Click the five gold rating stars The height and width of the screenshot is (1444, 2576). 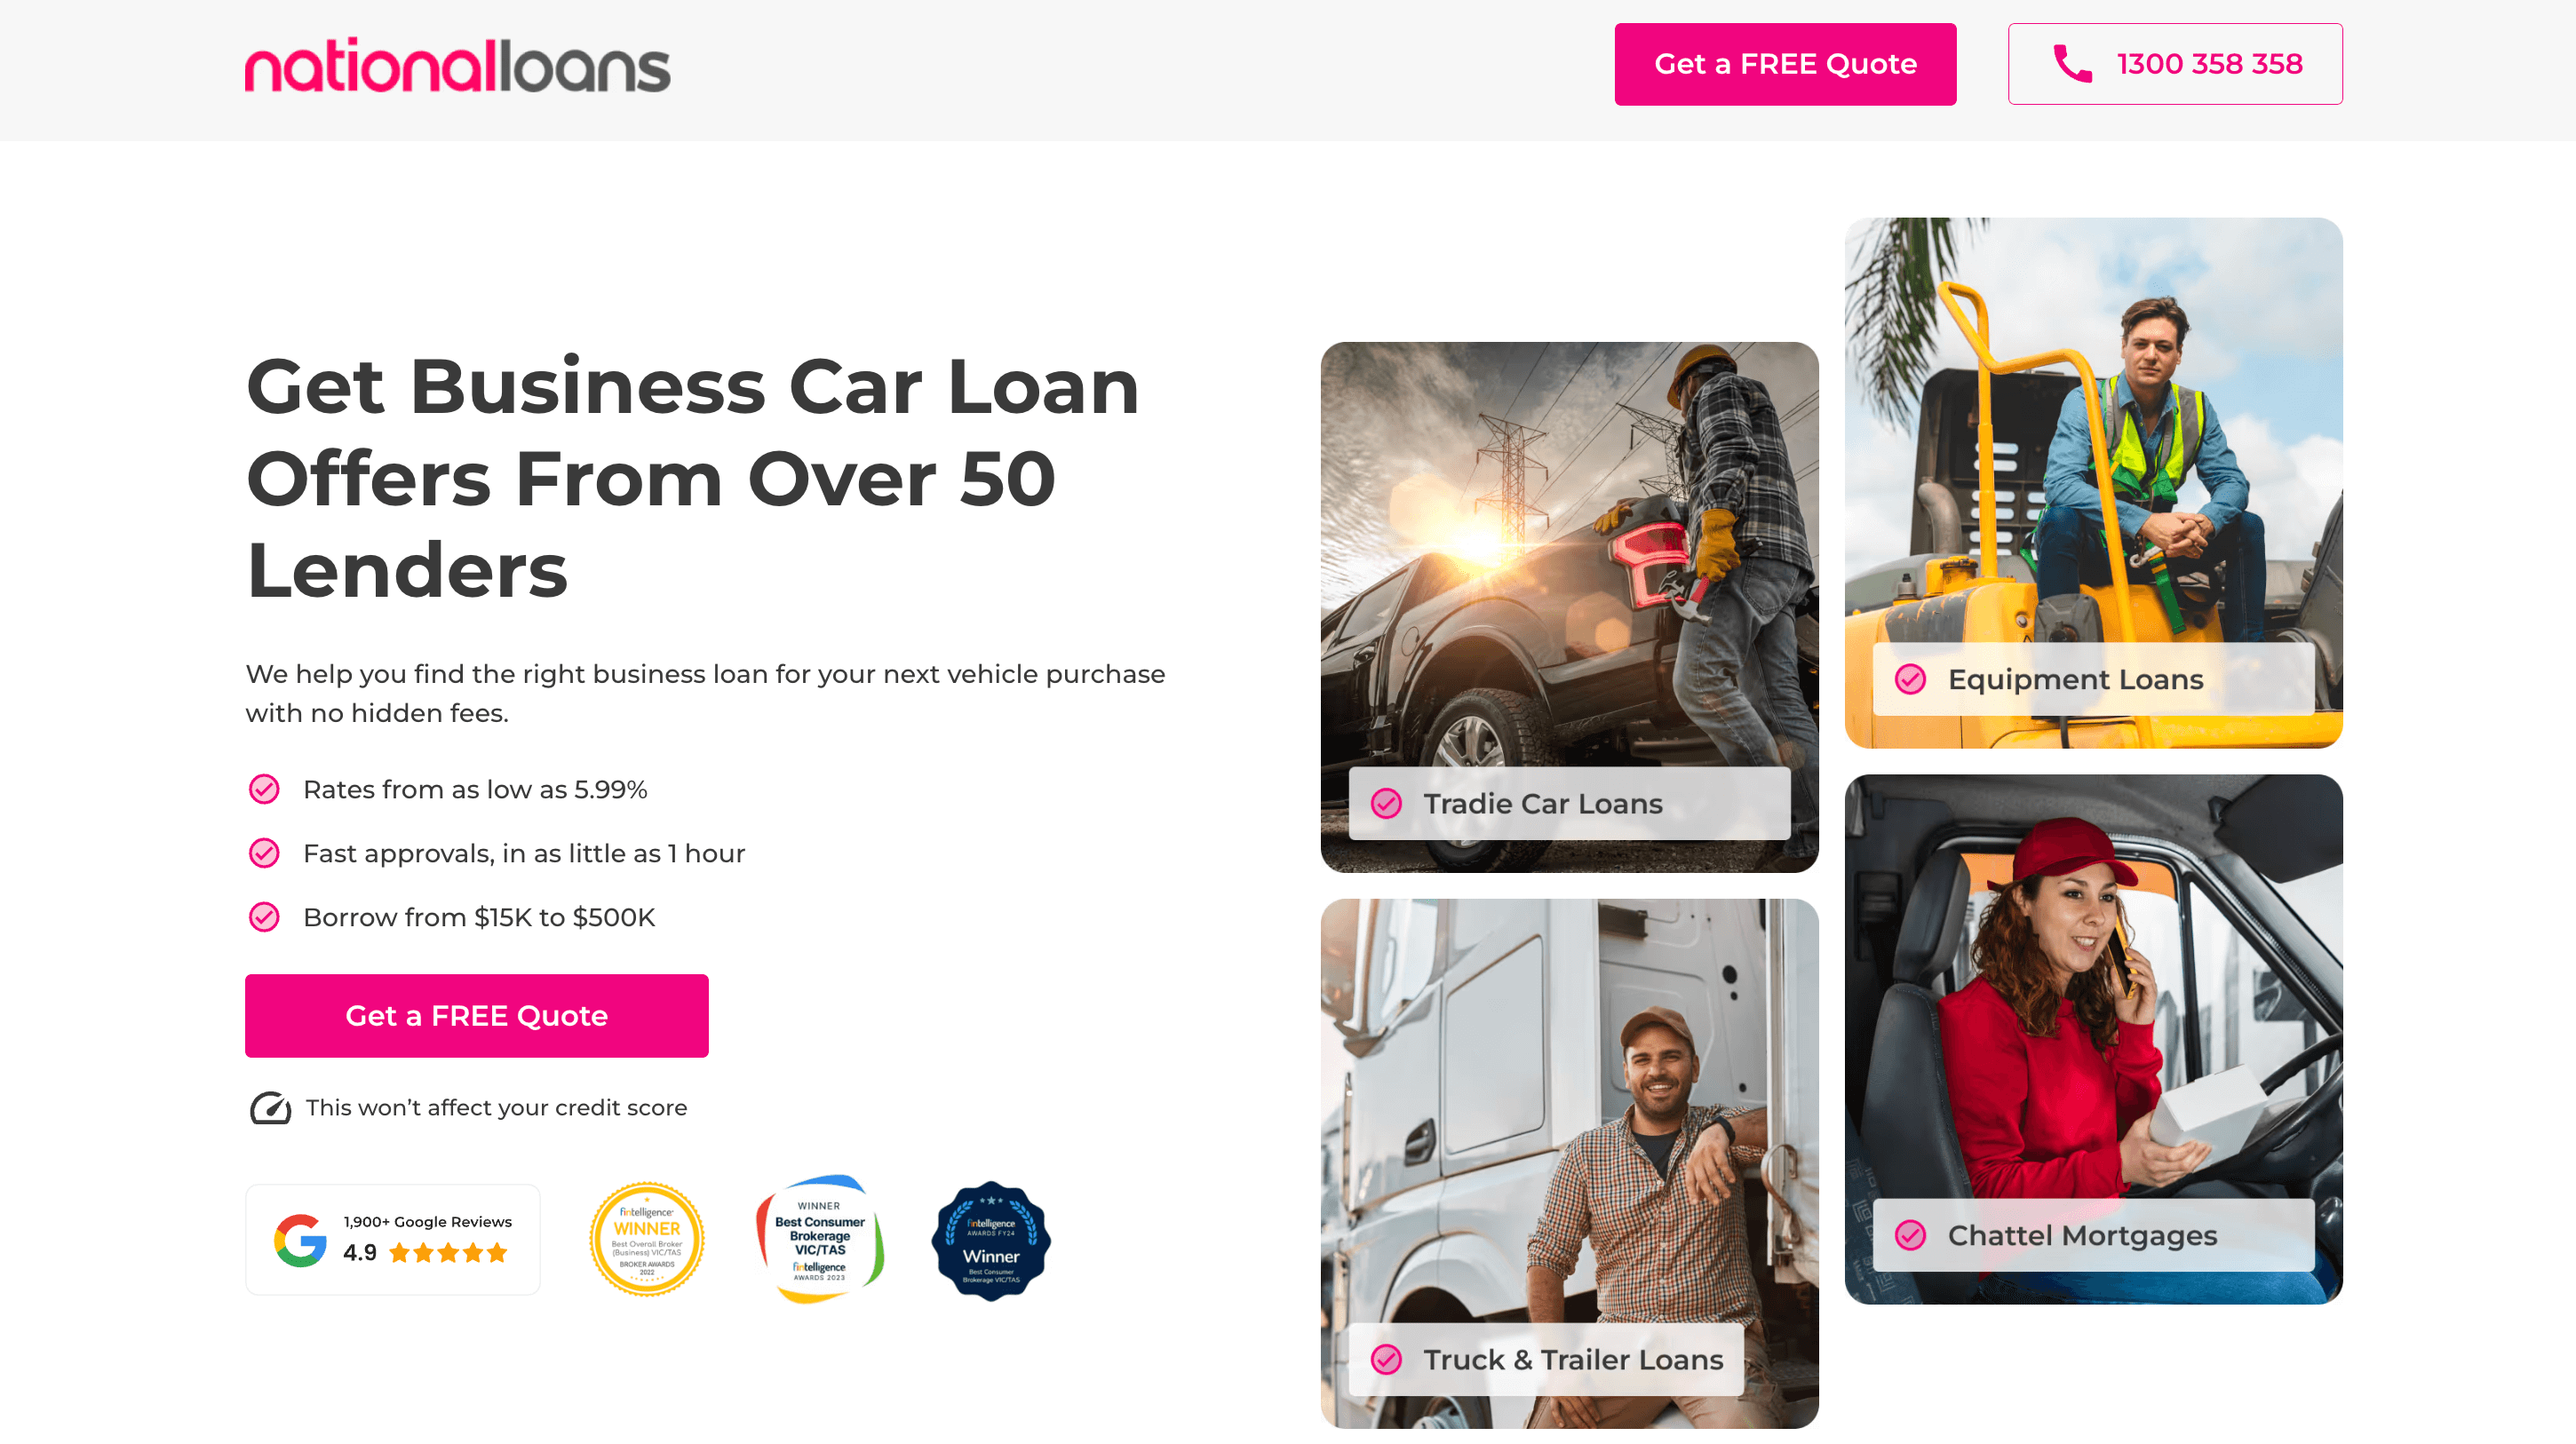tap(448, 1252)
